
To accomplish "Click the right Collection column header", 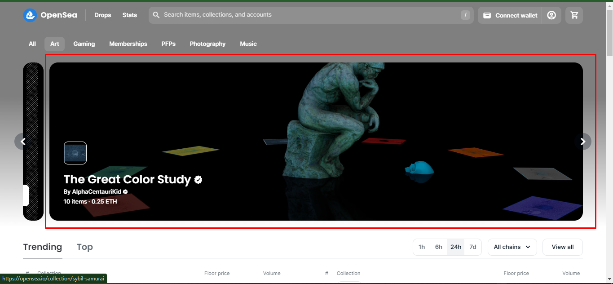I will pyautogui.click(x=348, y=273).
